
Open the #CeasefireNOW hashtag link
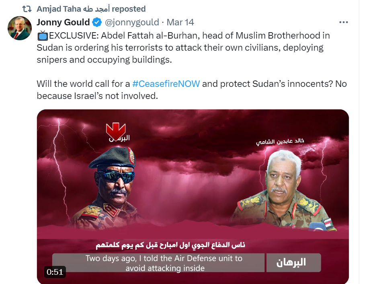click(x=166, y=84)
